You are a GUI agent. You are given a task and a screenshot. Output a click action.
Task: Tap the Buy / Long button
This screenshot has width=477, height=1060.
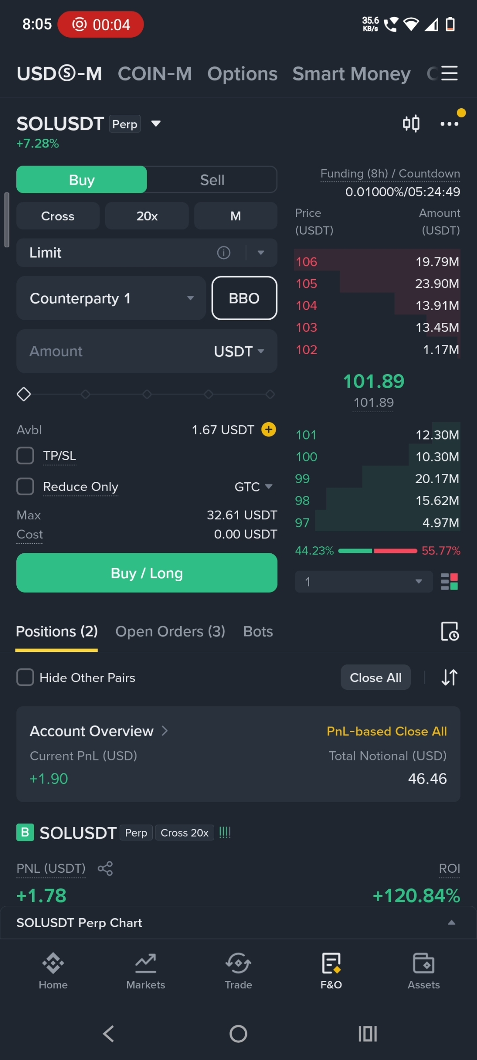147,573
